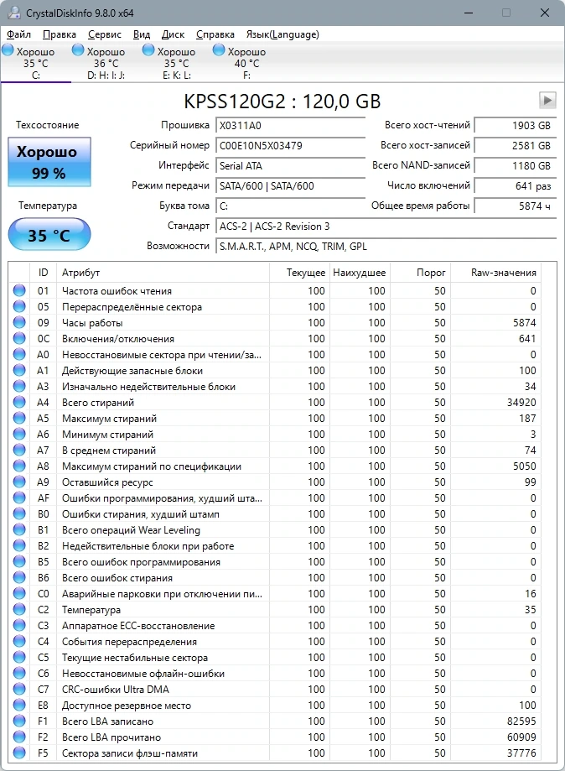The height and width of the screenshot is (771, 565).
Task: Click the status icon for attribute AF
Action: click(x=19, y=498)
